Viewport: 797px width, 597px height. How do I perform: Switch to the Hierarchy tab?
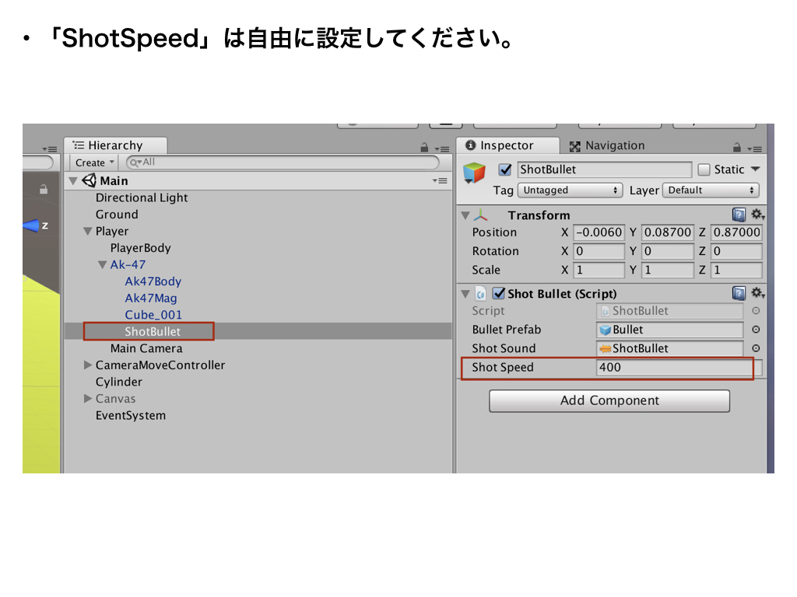pos(115,145)
